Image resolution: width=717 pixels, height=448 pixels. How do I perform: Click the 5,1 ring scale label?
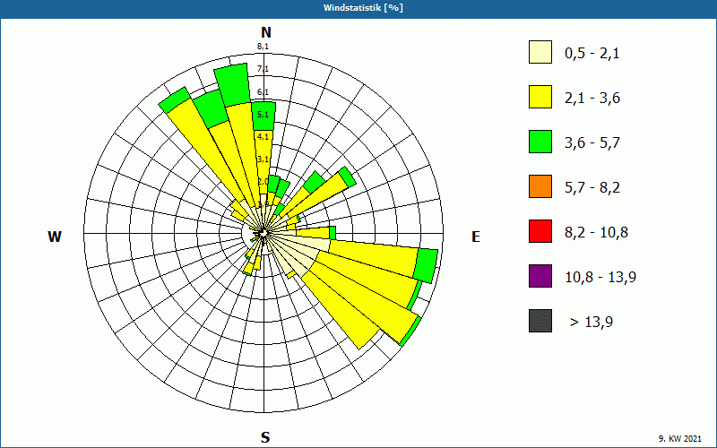263,115
